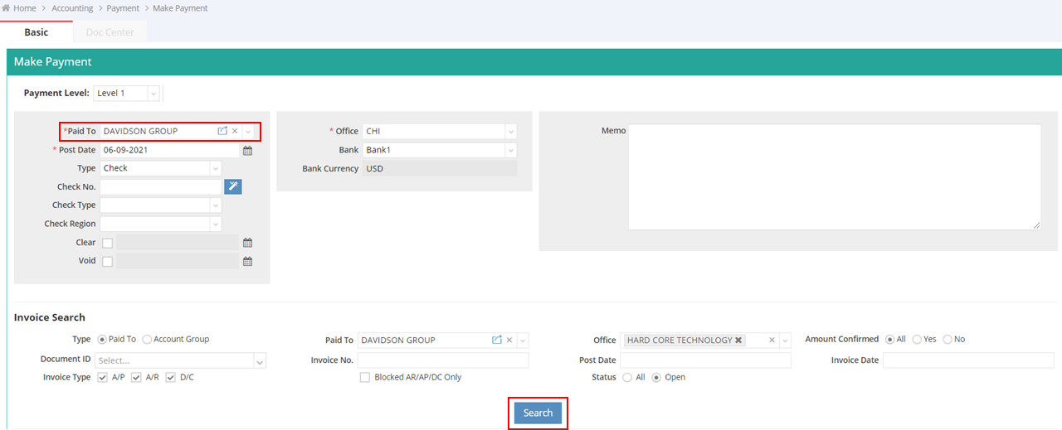Check Blocked AR/AP/DC Only option

365,377
